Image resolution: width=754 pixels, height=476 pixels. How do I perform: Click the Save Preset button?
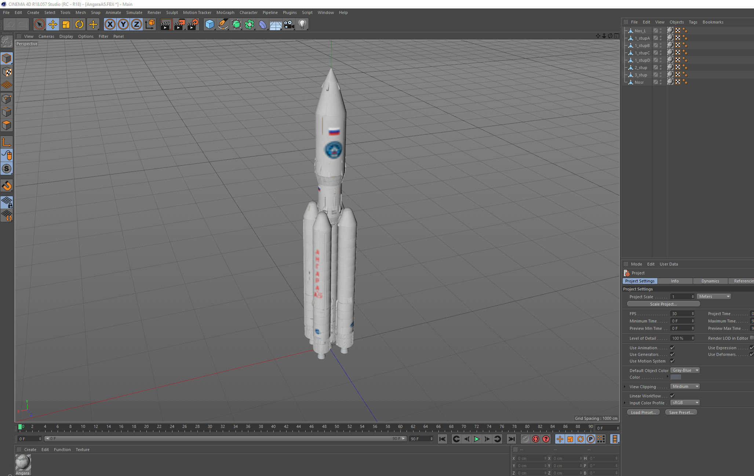(x=681, y=412)
